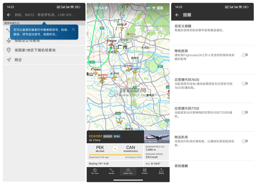Tap the airplane icon for airline query
This screenshot has height=185, width=256.
(9, 41)
